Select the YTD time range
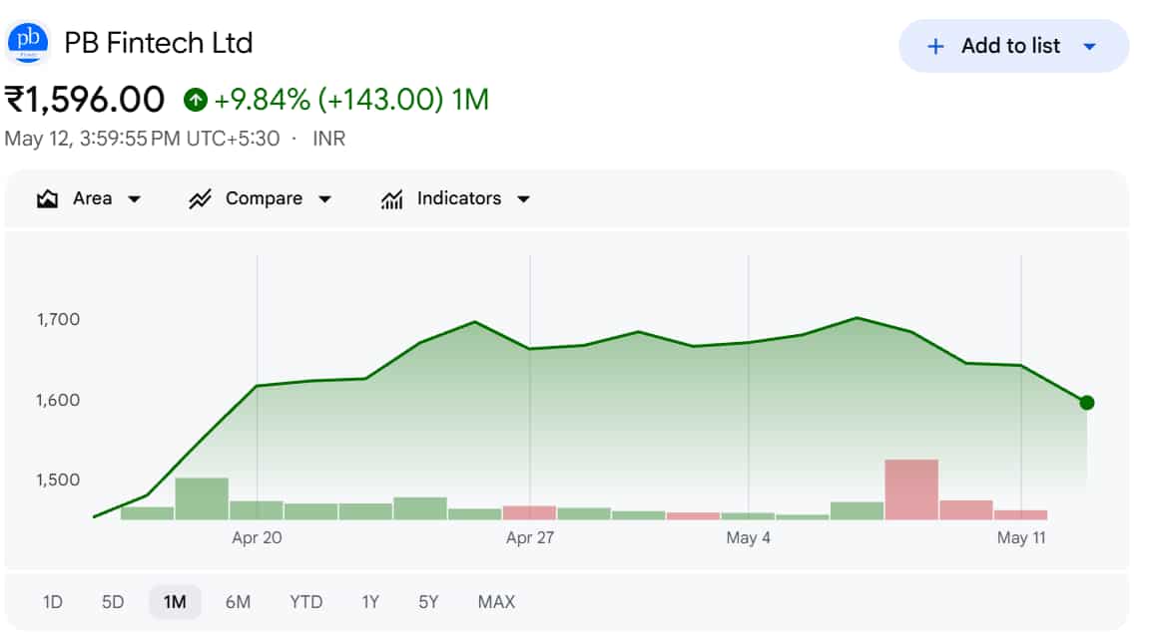 coord(306,602)
